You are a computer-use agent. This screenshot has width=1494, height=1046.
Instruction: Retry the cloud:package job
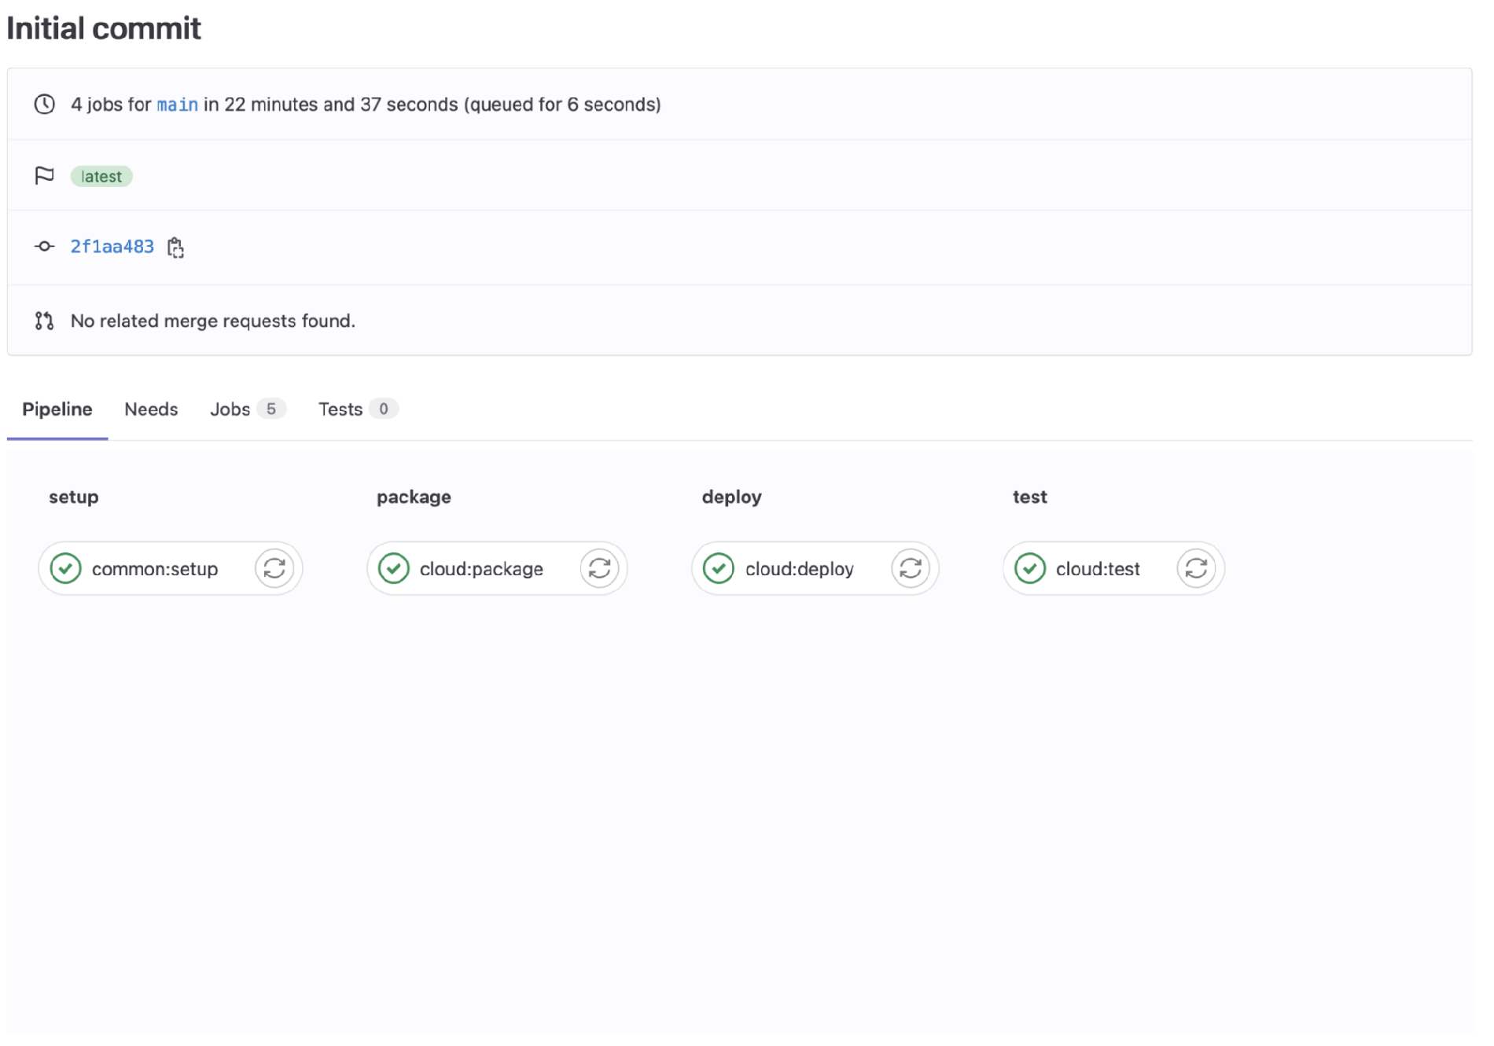[599, 568]
